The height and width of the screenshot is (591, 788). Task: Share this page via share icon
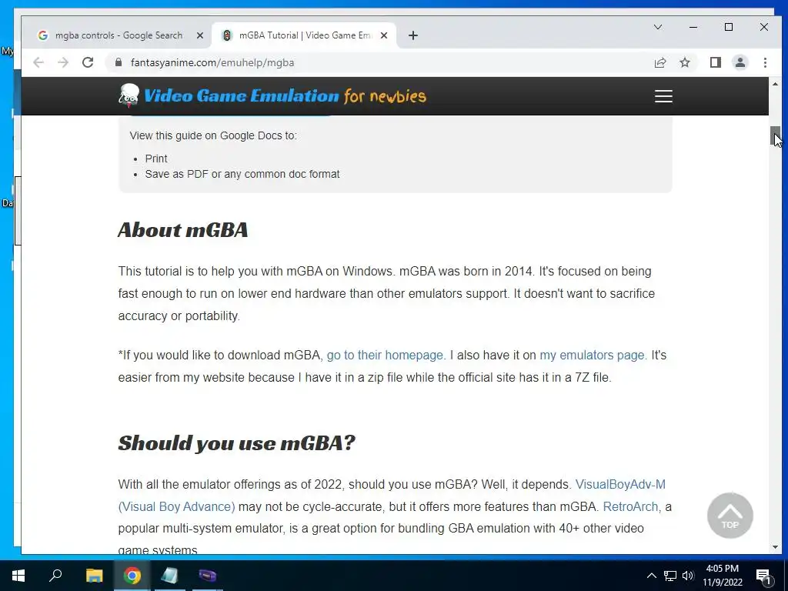(659, 62)
